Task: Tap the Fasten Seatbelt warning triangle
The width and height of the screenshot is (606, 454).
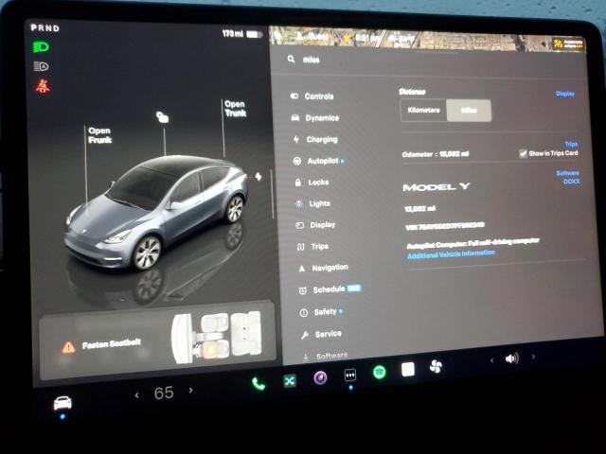Action: pyautogui.click(x=69, y=347)
